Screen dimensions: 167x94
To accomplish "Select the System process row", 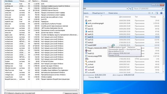I will (x=42, y=61).
